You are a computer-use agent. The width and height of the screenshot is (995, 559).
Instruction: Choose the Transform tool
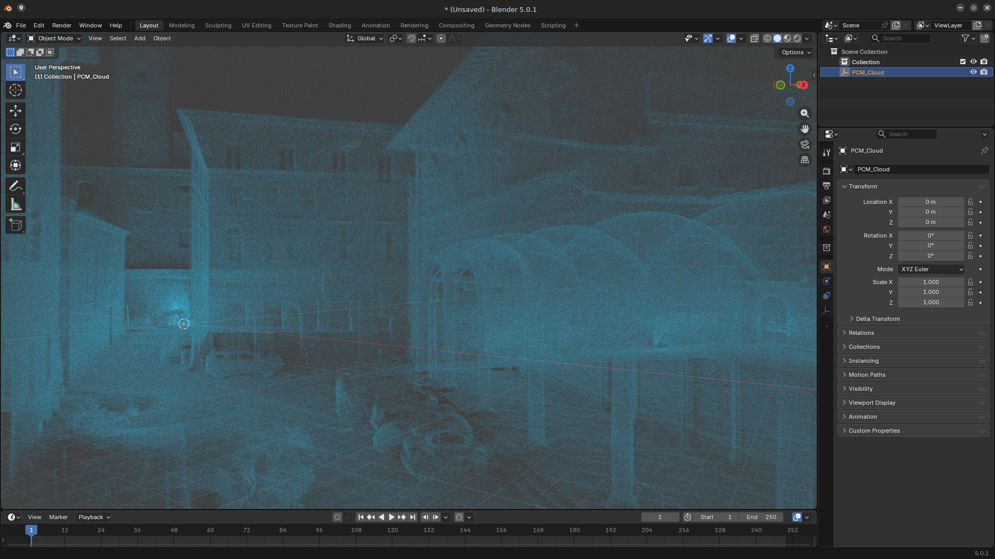pos(16,166)
